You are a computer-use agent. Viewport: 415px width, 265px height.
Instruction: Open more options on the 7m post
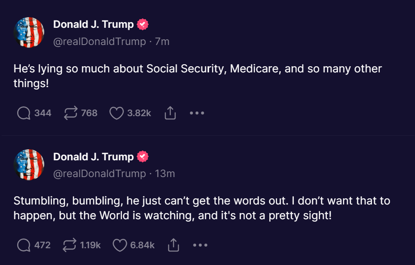(197, 113)
